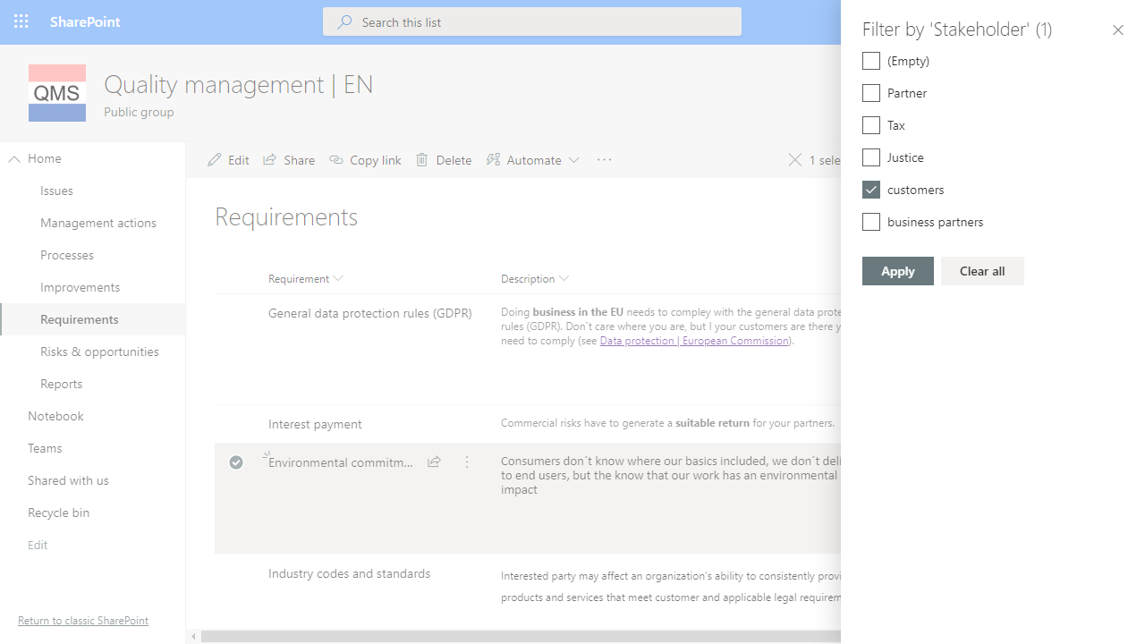1145x644 pixels.
Task: Click the share icon on the Environmental commitment row
Action: click(x=434, y=462)
